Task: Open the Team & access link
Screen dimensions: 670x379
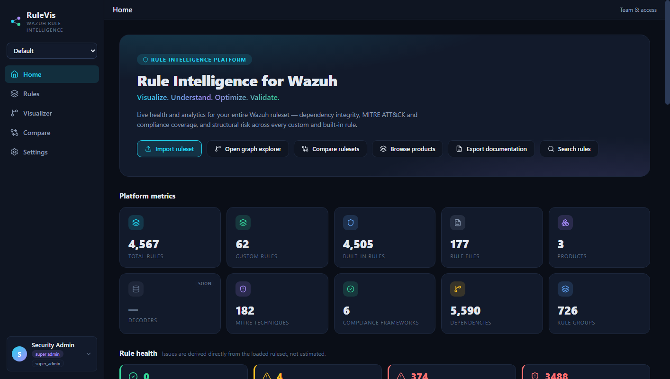Action: [x=638, y=10]
